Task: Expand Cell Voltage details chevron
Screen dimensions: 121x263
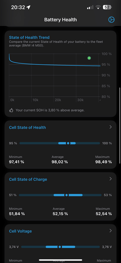Action: (x=110, y=231)
